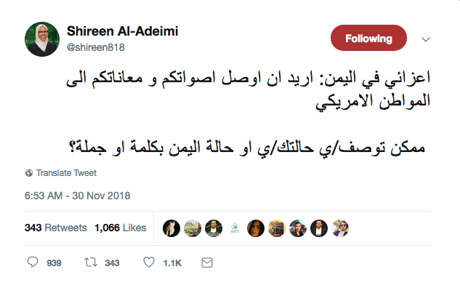Click the green logo liker avatar
The height and width of the screenshot is (288, 460).
pos(235,228)
